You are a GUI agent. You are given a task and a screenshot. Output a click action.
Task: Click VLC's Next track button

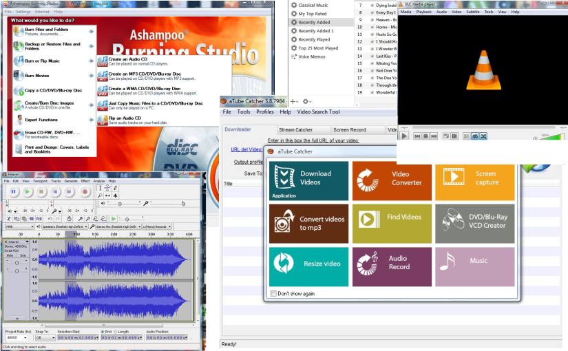click(434, 136)
